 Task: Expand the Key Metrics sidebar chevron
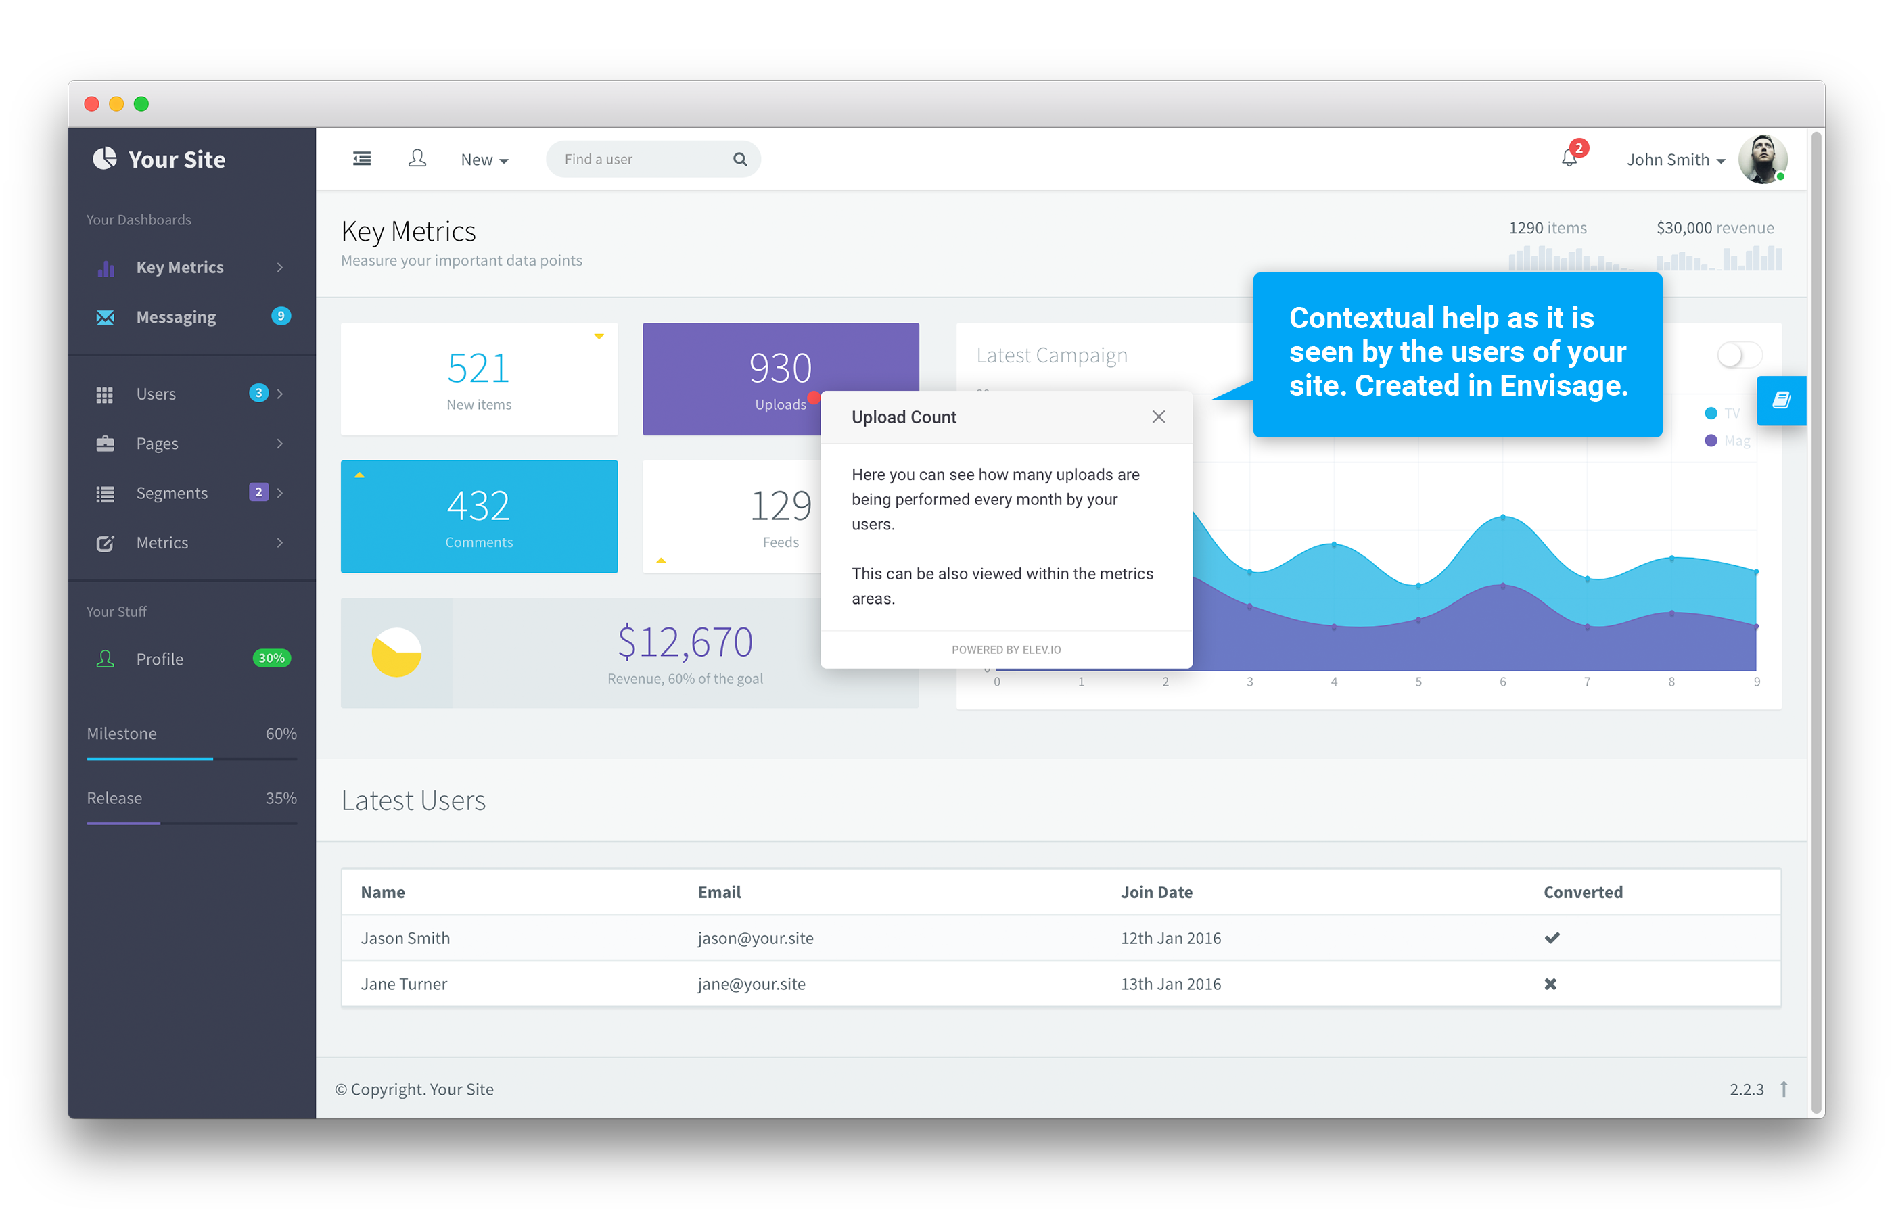click(279, 267)
